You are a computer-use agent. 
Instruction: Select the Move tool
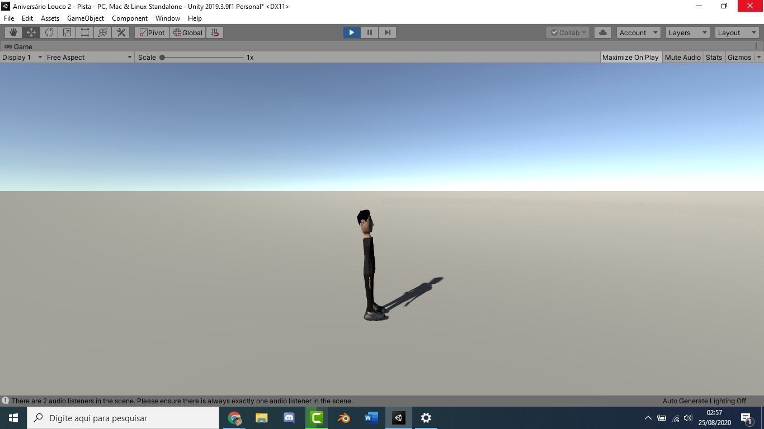[31, 32]
